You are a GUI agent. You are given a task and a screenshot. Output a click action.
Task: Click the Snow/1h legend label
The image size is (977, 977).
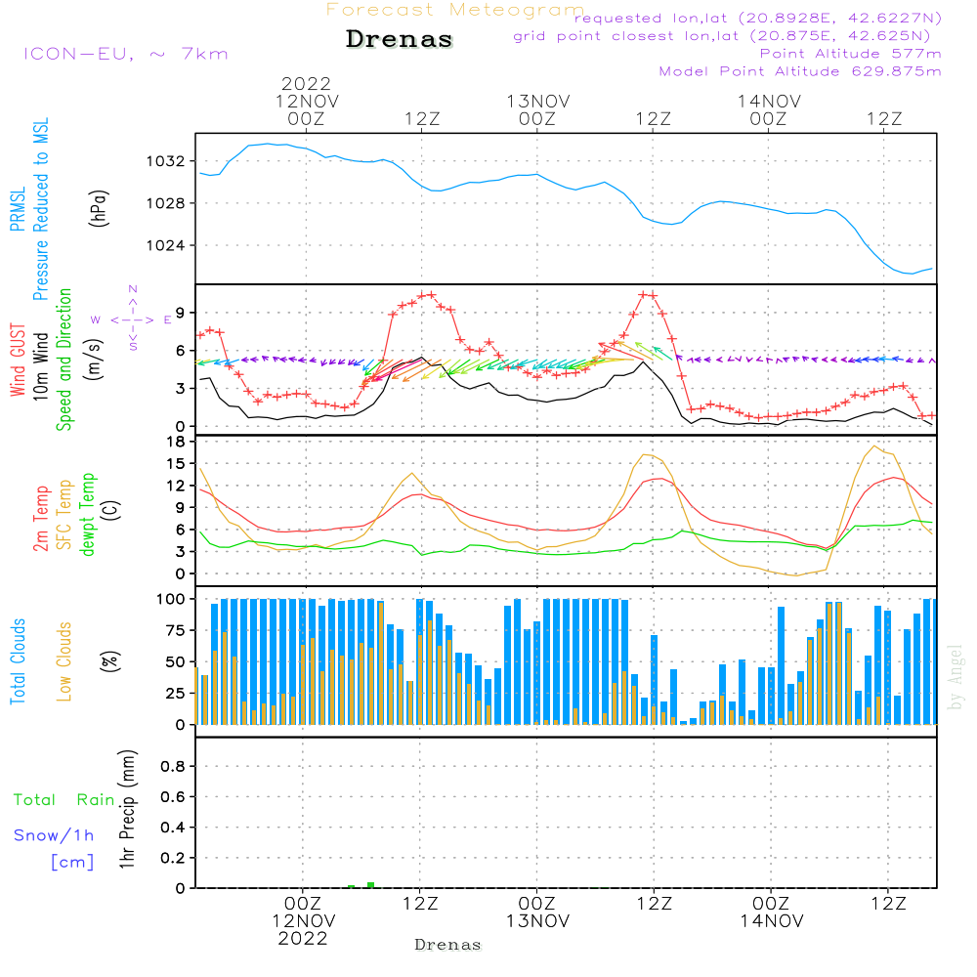pos(54,835)
